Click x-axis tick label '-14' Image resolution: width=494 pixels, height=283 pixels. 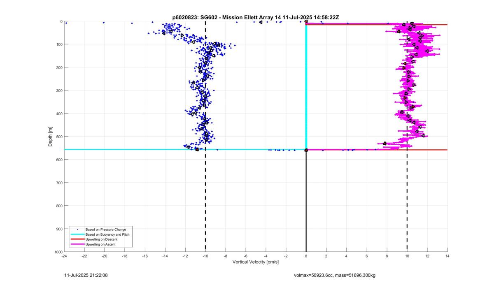165,256
